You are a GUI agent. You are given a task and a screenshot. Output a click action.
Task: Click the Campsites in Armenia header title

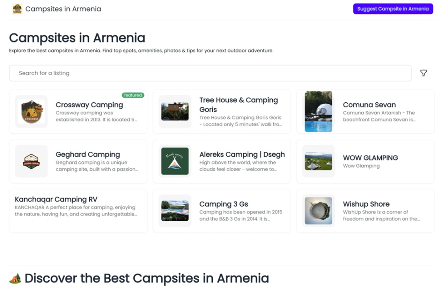tap(63, 9)
